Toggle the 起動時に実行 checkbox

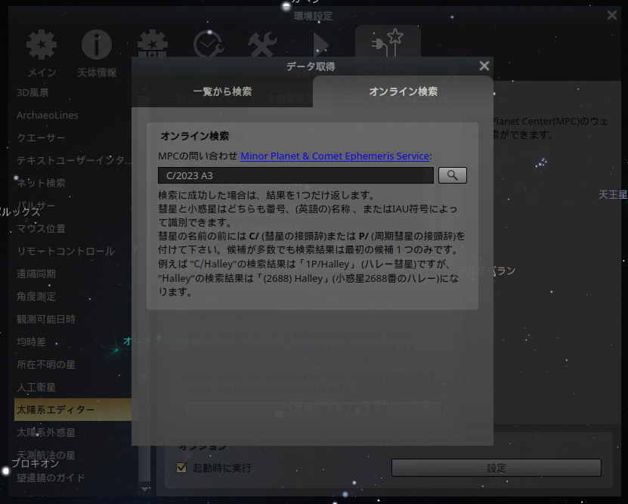[x=181, y=468]
